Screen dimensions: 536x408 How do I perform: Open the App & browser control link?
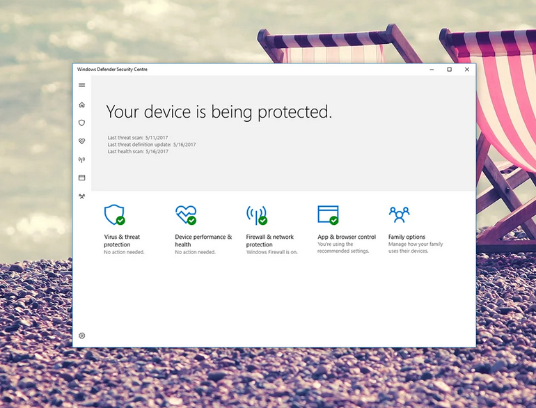[346, 237]
